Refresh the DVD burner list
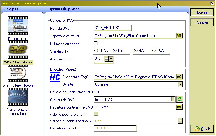The width and height of the screenshot is (216, 136). click(180, 99)
